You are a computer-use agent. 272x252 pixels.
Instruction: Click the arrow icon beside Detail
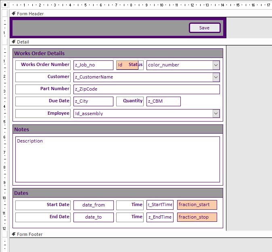[14, 42]
